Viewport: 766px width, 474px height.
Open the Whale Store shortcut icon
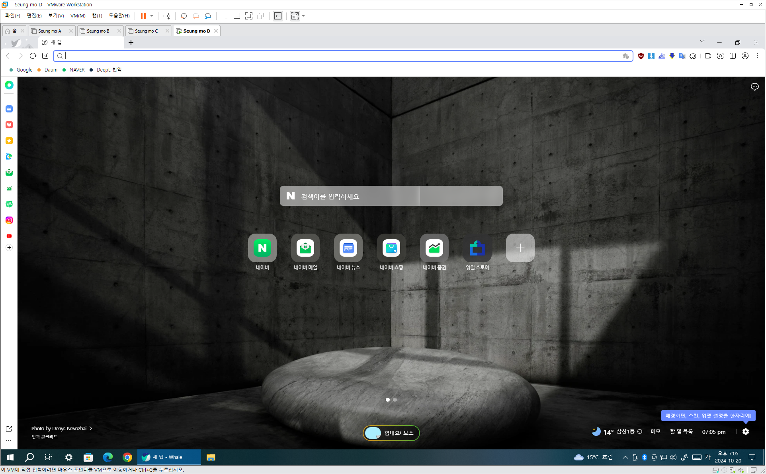(x=477, y=248)
